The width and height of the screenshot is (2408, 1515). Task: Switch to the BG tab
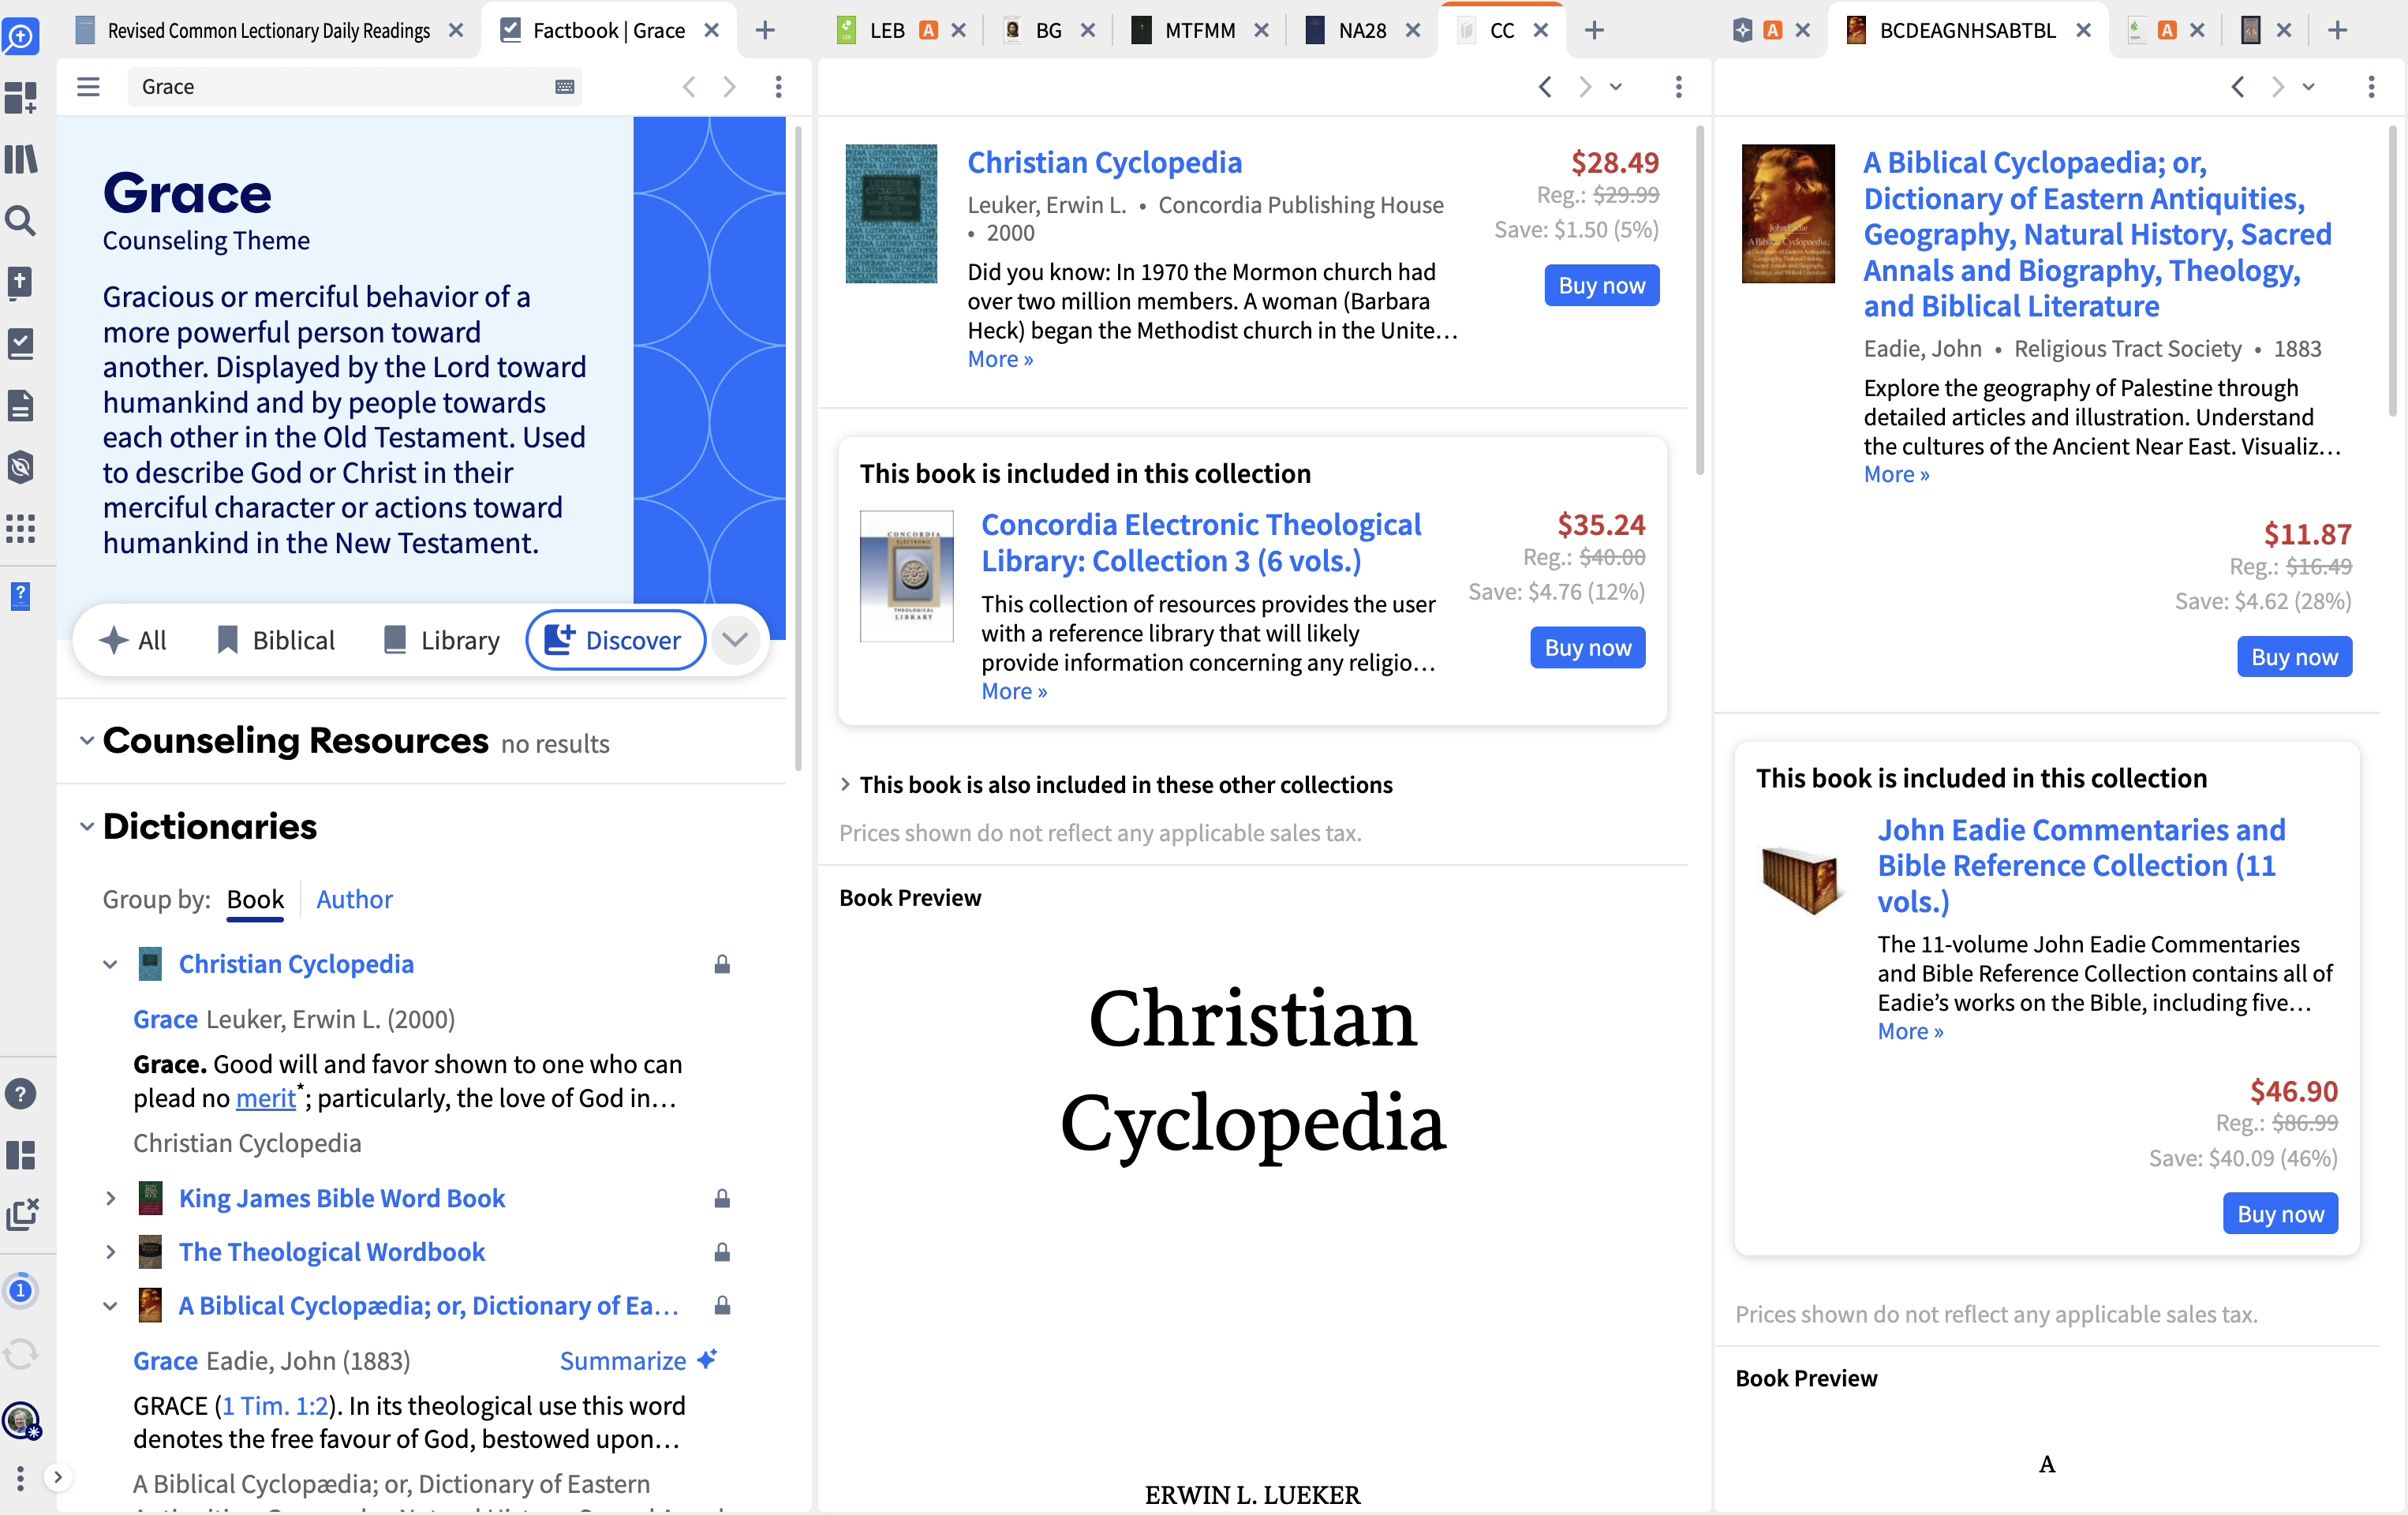[x=1047, y=31]
